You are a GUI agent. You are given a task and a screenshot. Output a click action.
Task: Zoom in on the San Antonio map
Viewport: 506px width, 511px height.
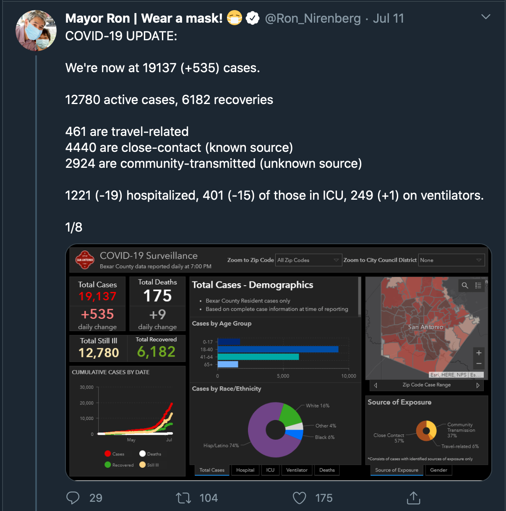479,353
